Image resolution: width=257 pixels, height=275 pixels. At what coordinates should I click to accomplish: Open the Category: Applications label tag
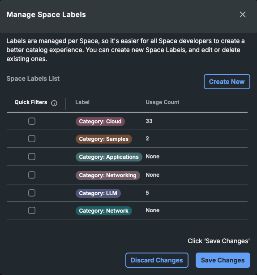click(x=109, y=157)
